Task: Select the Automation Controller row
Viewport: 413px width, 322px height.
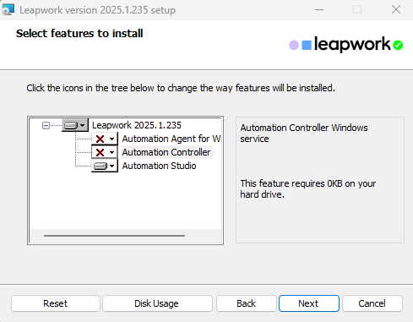Action: [166, 152]
